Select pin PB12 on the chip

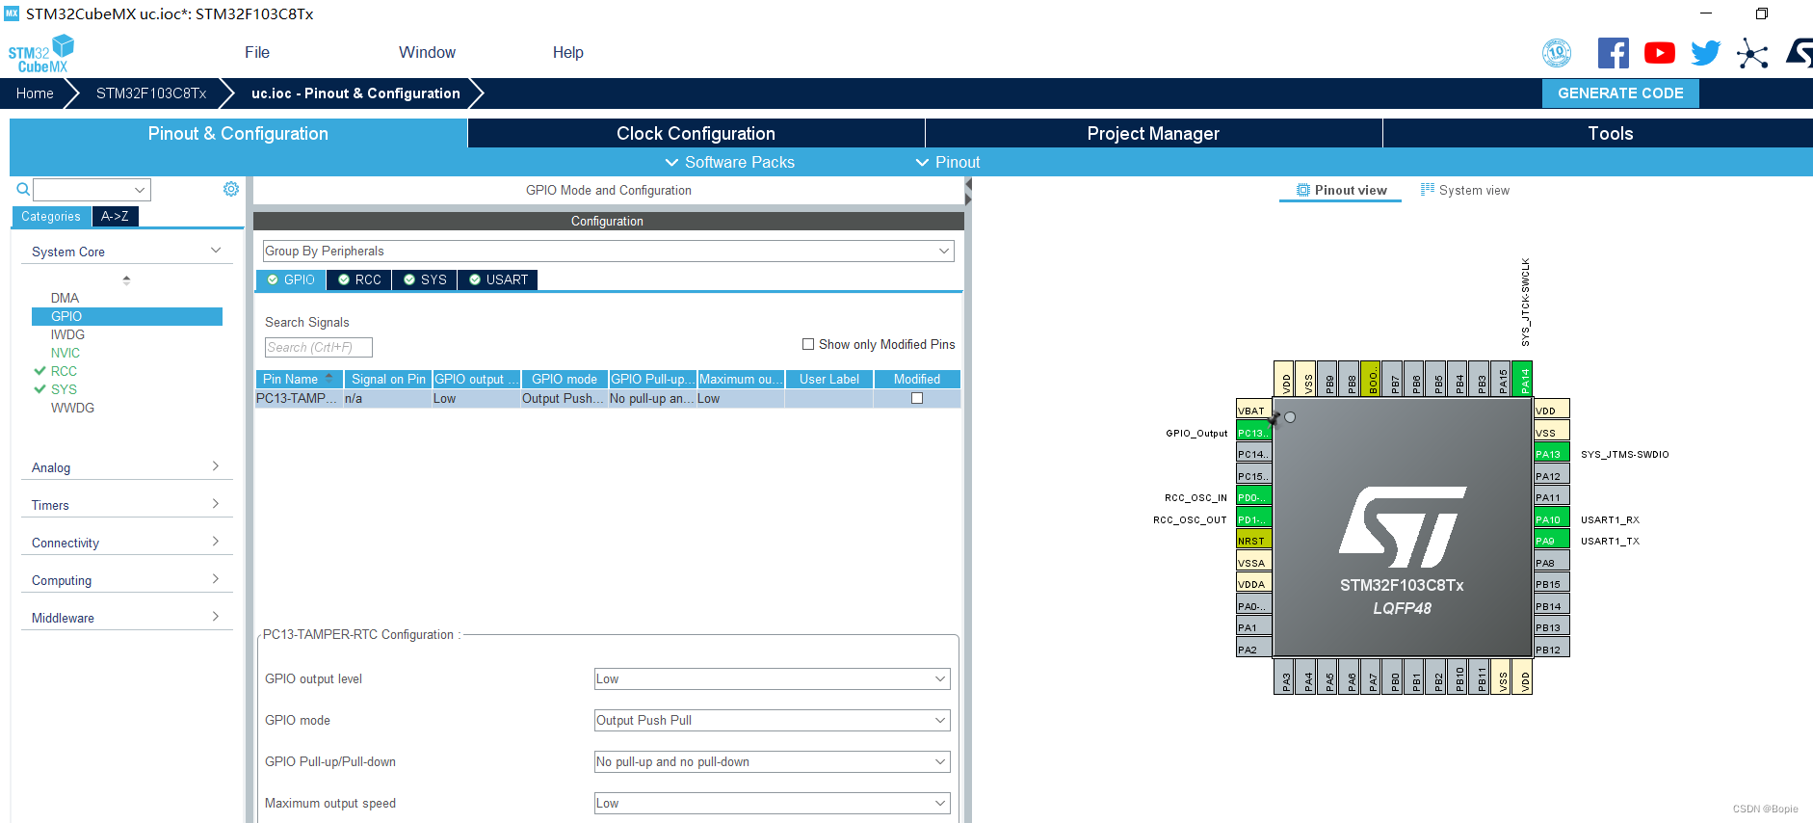[1552, 650]
